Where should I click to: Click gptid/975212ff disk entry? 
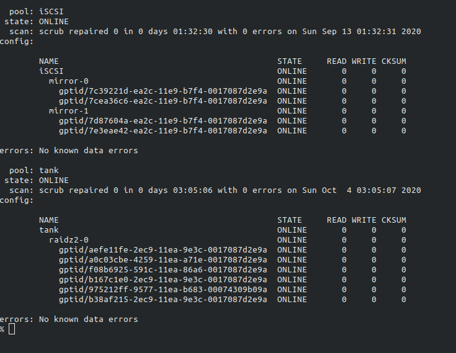(x=163, y=289)
